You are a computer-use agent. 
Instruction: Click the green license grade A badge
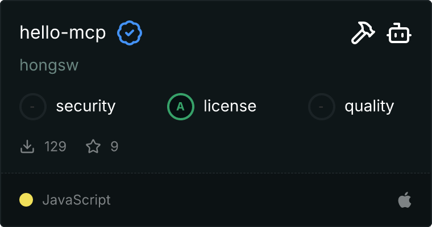click(x=181, y=106)
